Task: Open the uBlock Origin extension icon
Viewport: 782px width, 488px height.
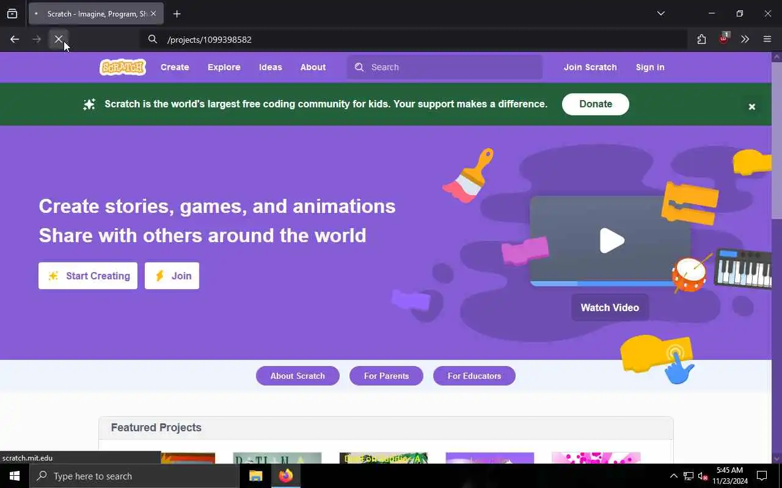Action: (x=724, y=39)
